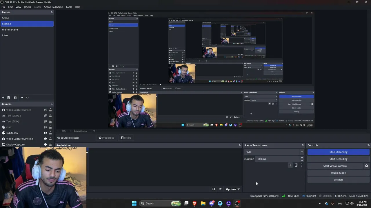Click Stop Streaming button
The image size is (371, 208).
[338, 152]
